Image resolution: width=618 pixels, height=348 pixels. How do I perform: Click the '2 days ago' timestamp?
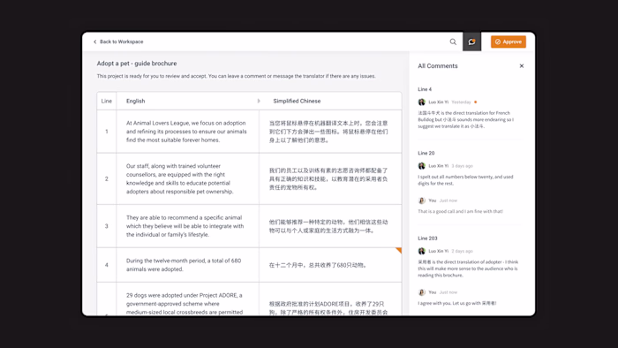pos(462,251)
